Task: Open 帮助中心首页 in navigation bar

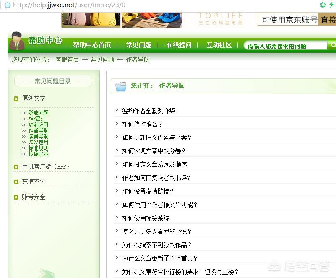Action: 92,45
